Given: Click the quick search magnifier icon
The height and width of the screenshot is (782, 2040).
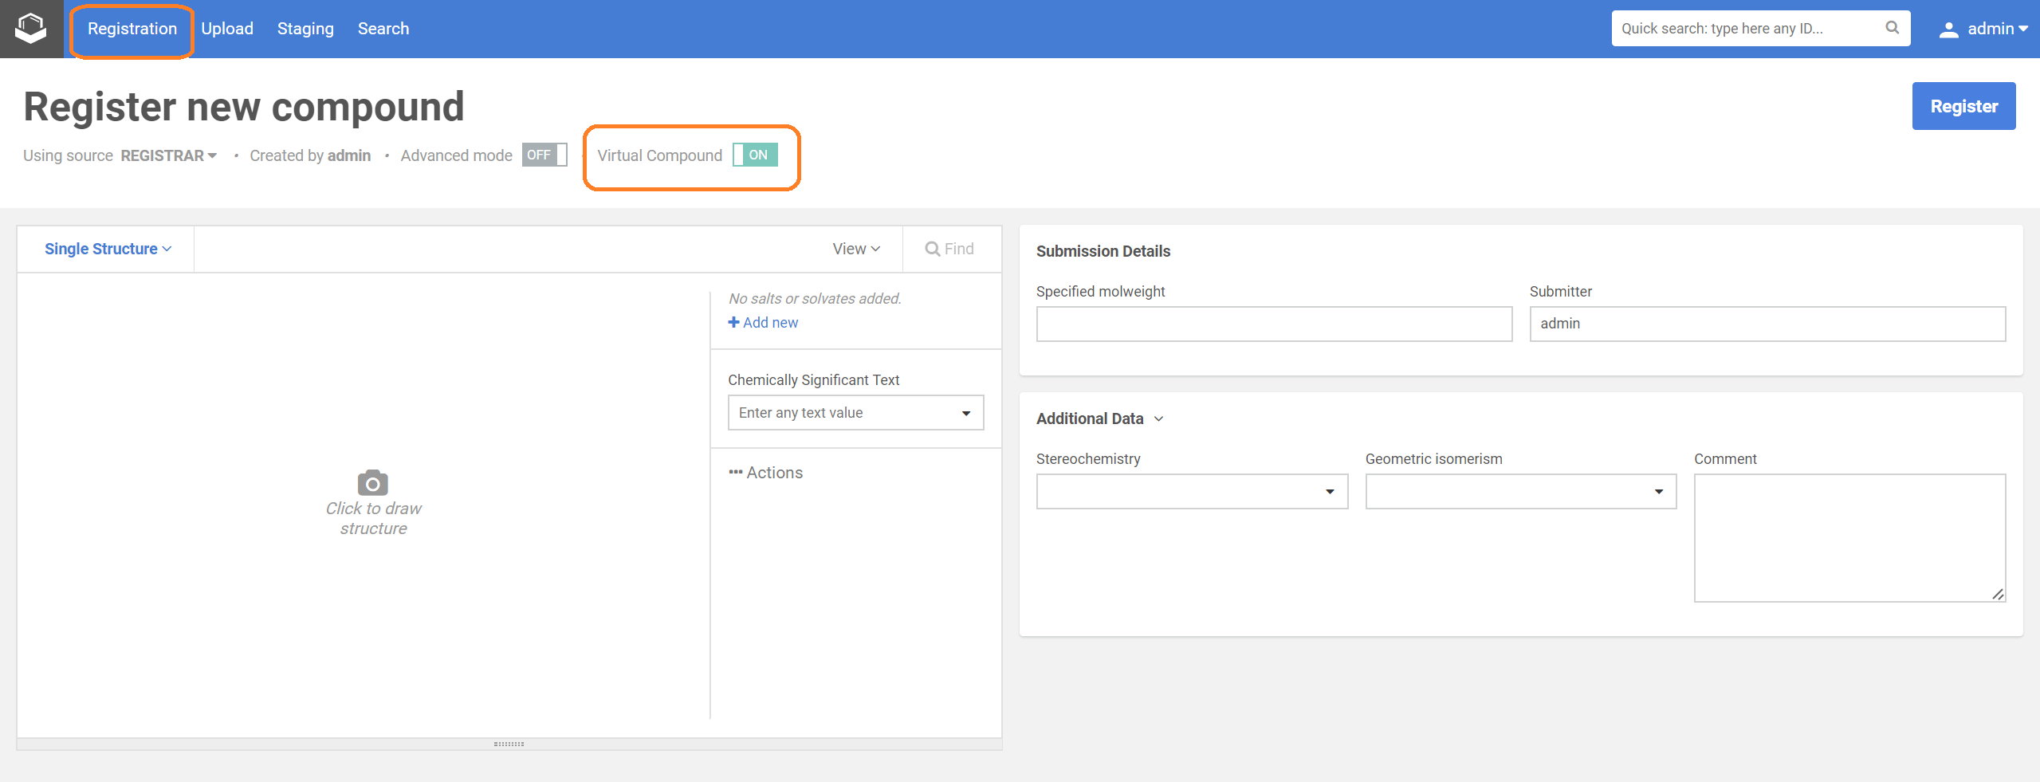Looking at the screenshot, I should click(x=1892, y=28).
